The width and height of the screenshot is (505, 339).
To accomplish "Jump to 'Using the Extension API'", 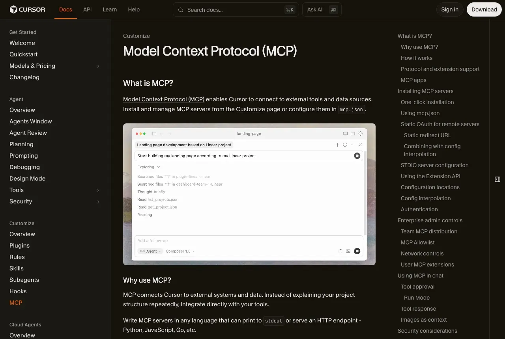I will [430, 176].
